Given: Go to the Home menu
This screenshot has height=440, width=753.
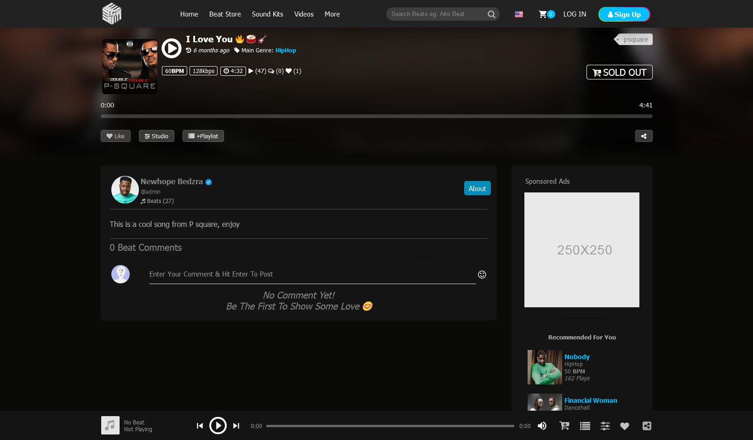Looking at the screenshot, I should point(189,14).
